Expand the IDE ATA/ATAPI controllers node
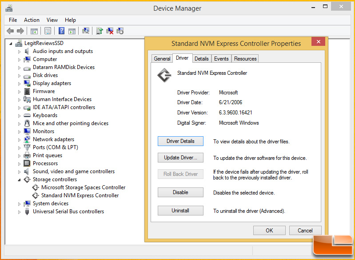 tap(19, 108)
